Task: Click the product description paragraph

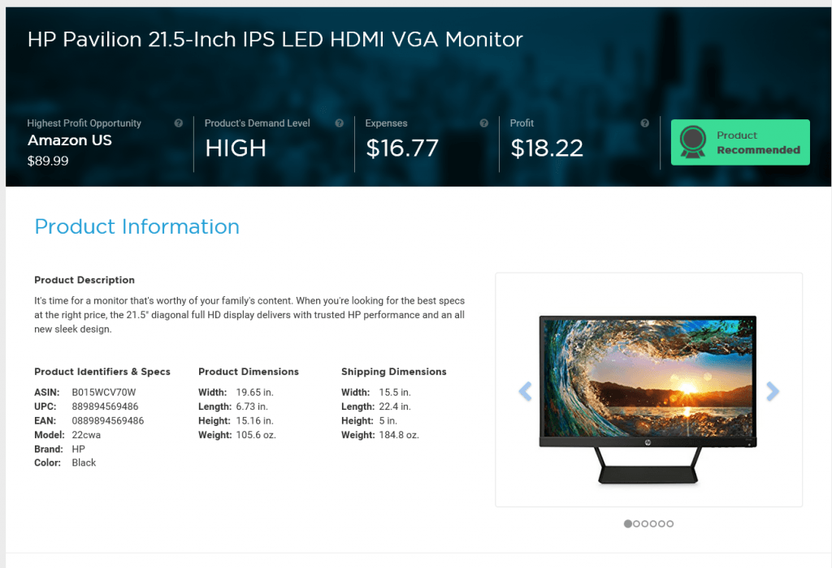Action: (249, 315)
